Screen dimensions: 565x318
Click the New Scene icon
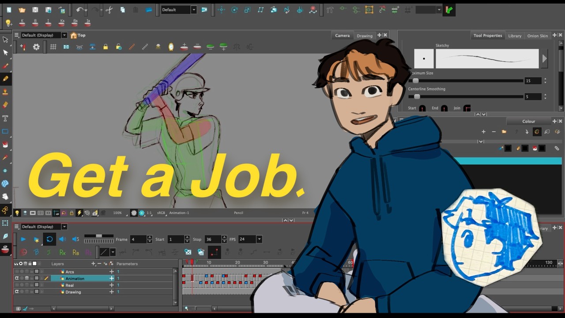pyautogui.click(x=9, y=10)
